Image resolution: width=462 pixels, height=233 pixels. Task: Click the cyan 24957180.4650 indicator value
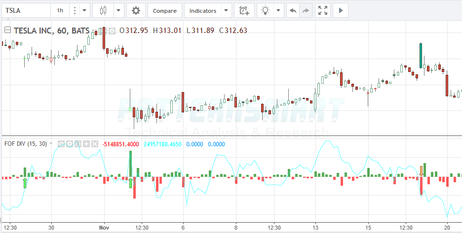tap(163, 144)
